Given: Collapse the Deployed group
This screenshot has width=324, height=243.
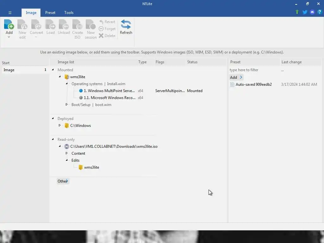Looking at the screenshot, I should point(53,118).
